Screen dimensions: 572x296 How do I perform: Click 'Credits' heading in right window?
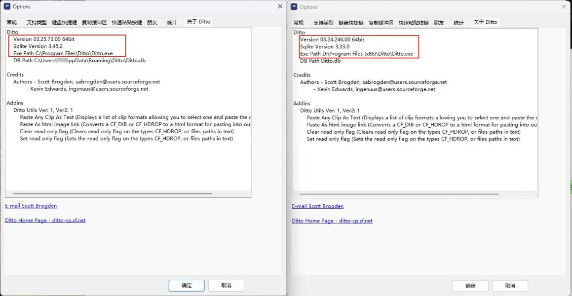pyautogui.click(x=302, y=75)
